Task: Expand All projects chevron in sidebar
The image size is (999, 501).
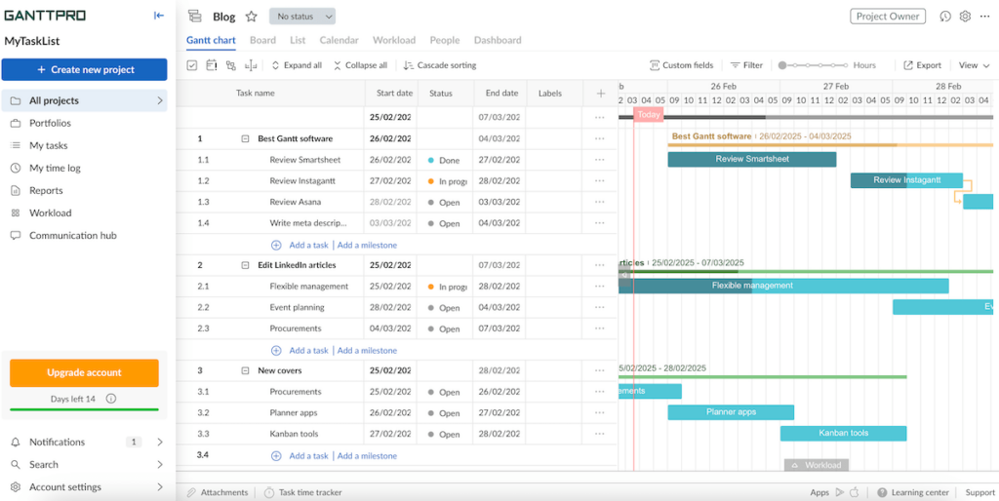Action: pos(159,100)
